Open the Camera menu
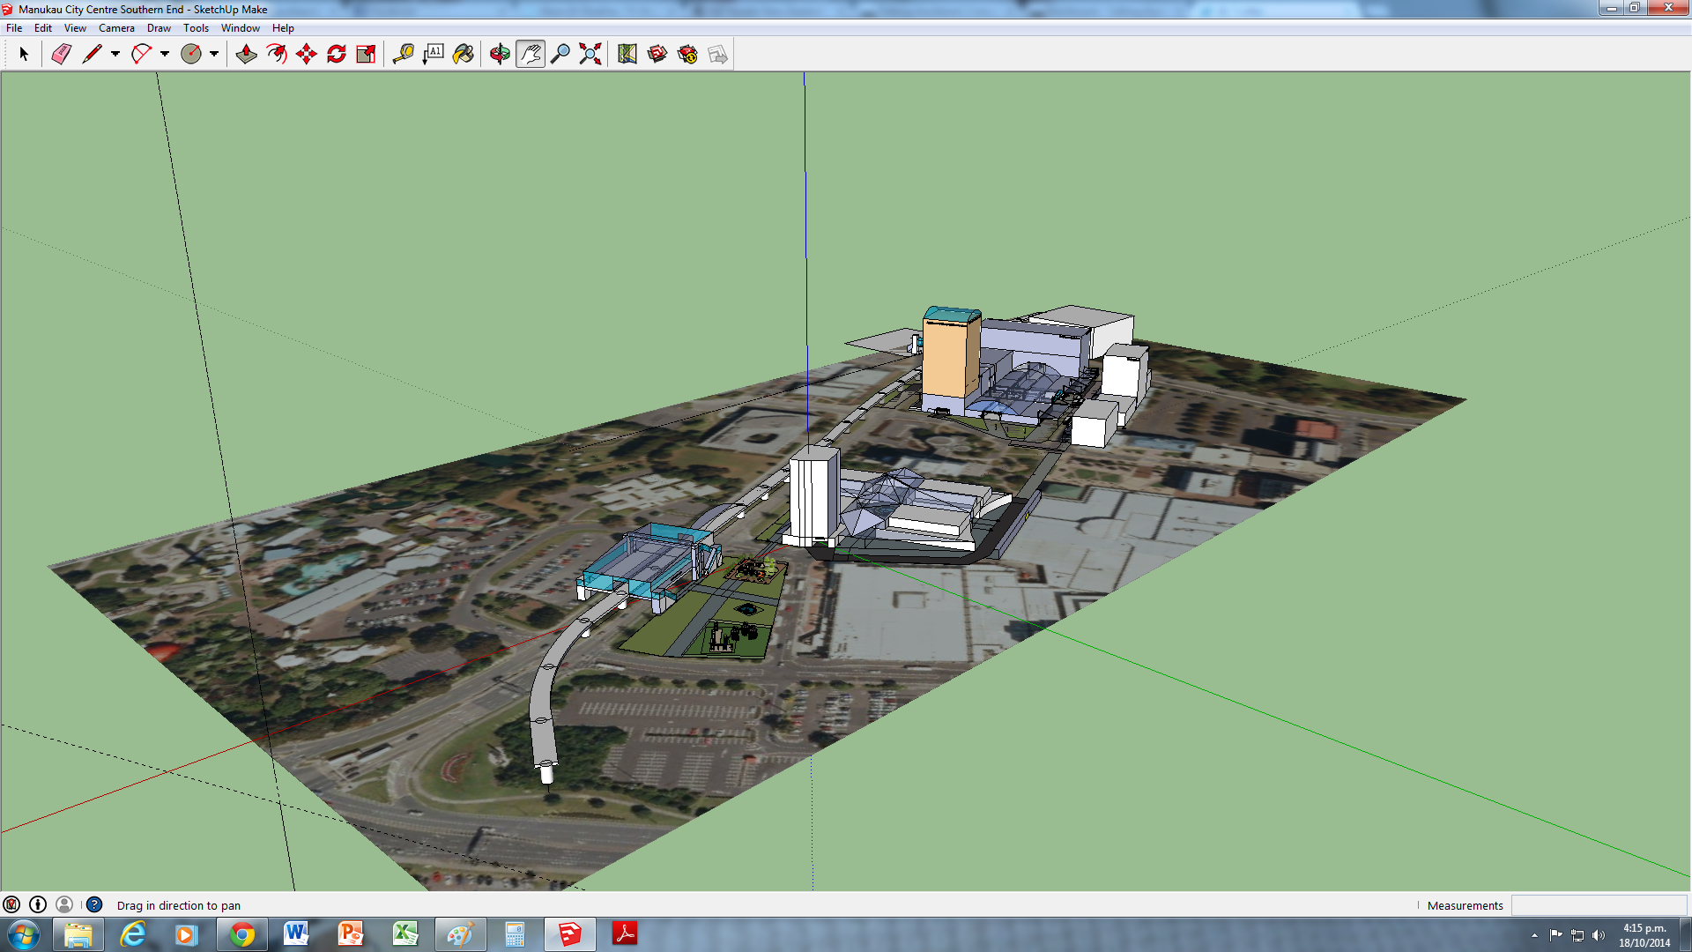Viewport: 1692px width, 952px height. coord(116,28)
